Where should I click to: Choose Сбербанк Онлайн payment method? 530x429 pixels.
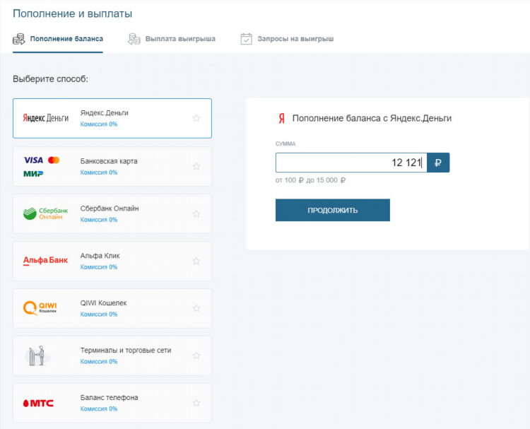coord(112,213)
